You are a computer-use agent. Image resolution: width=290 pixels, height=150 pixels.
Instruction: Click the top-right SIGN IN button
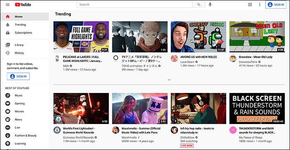[x=276, y=5]
